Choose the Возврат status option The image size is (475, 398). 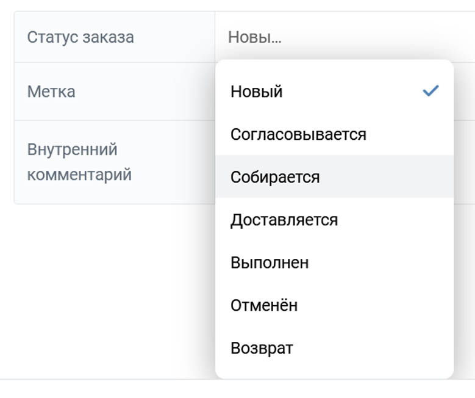pos(334,348)
